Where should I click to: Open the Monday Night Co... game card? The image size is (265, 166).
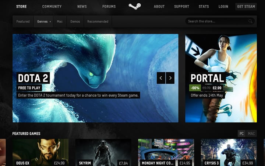[166, 152]
